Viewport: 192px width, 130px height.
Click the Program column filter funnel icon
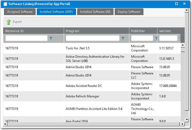pyautogui.click(x=123, y=38)
